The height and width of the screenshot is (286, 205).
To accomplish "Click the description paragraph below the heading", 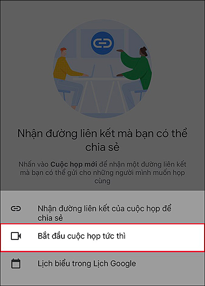I will (102, 173).
